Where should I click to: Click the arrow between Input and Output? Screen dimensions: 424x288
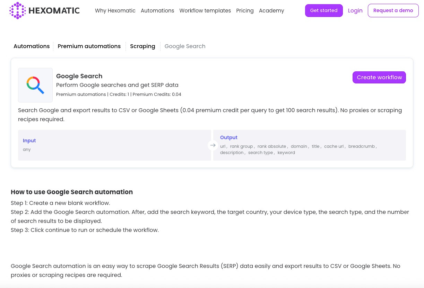click(213, 145)
